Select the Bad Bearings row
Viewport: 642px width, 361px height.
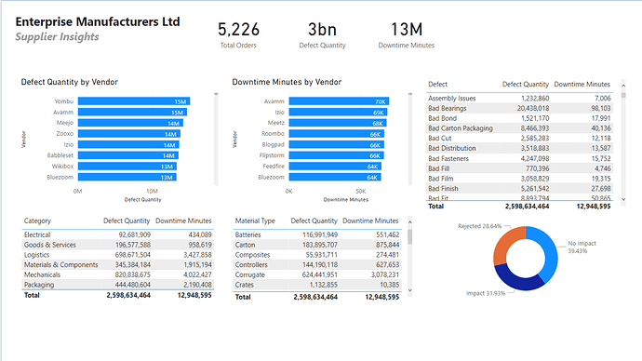tap(519, 109)
